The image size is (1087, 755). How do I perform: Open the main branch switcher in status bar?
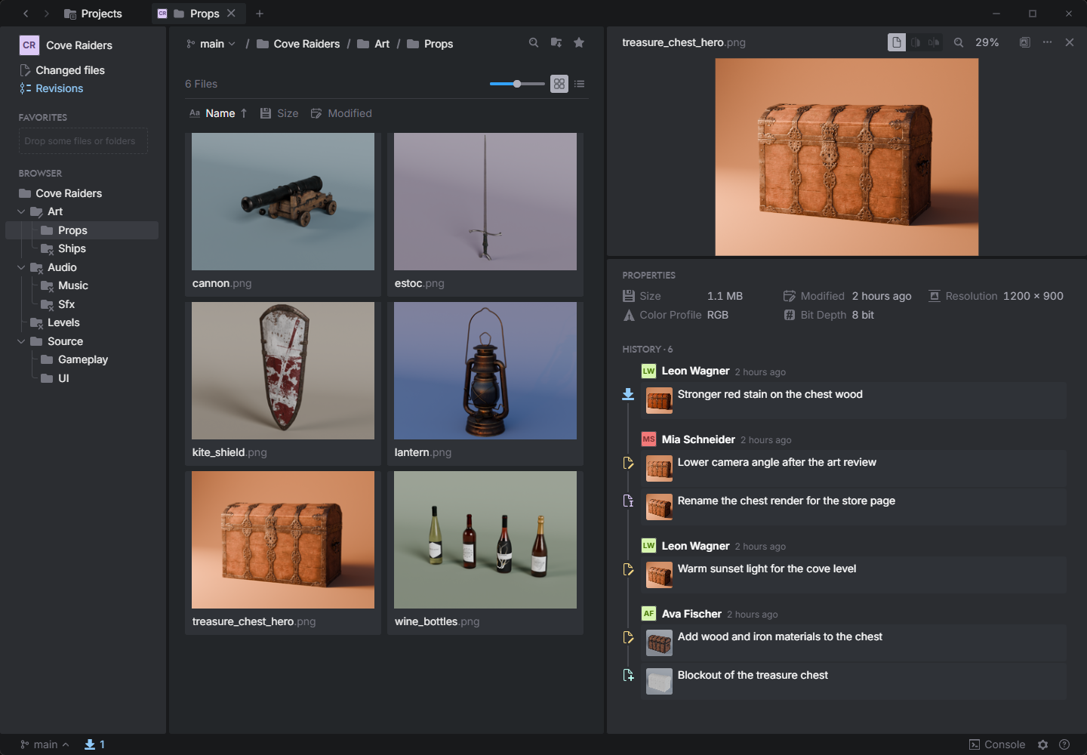click(x=45, y=744)
